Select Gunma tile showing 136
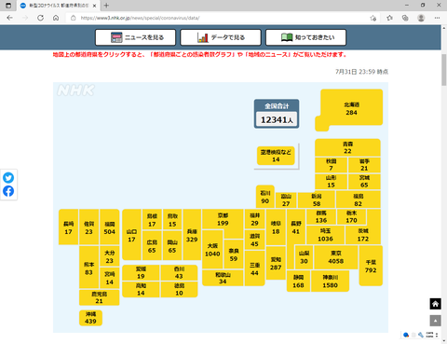447x344 pixels. (321, 217)
